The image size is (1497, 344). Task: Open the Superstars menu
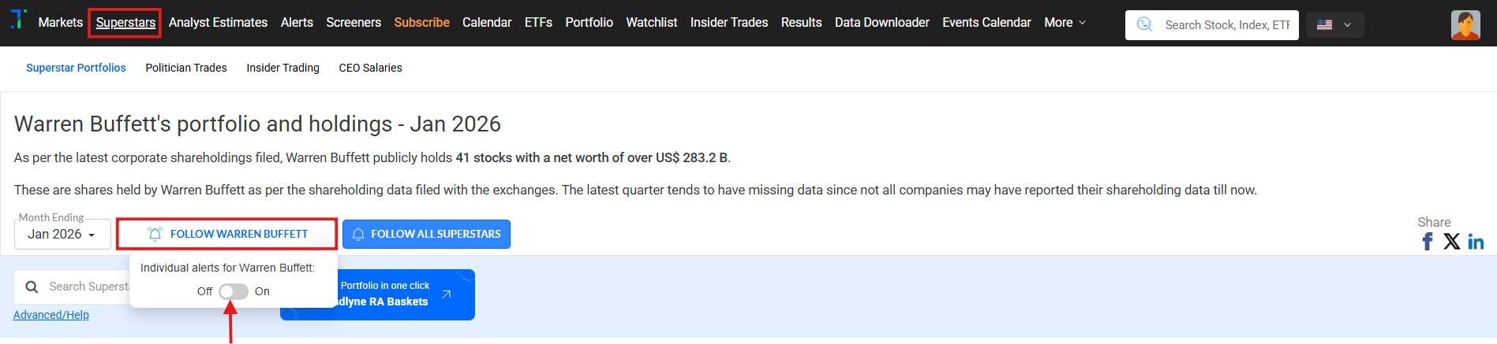point(125,23)
